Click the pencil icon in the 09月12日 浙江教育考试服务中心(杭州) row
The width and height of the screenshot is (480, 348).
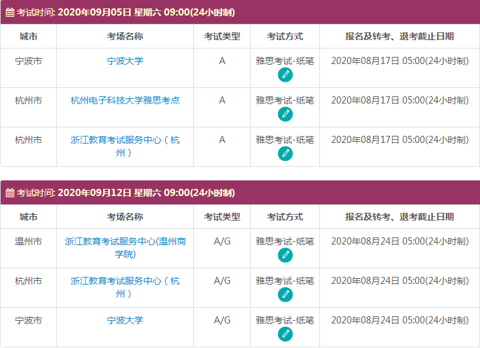point(285,295)
